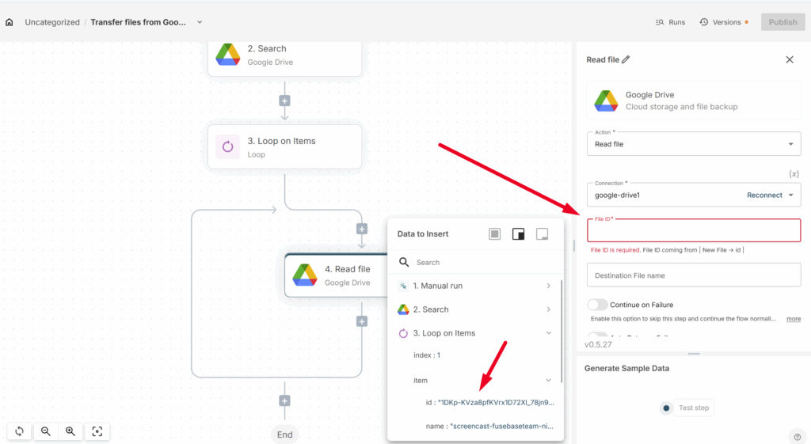
Task: Expand the Search step data entry
Action: 549,309
